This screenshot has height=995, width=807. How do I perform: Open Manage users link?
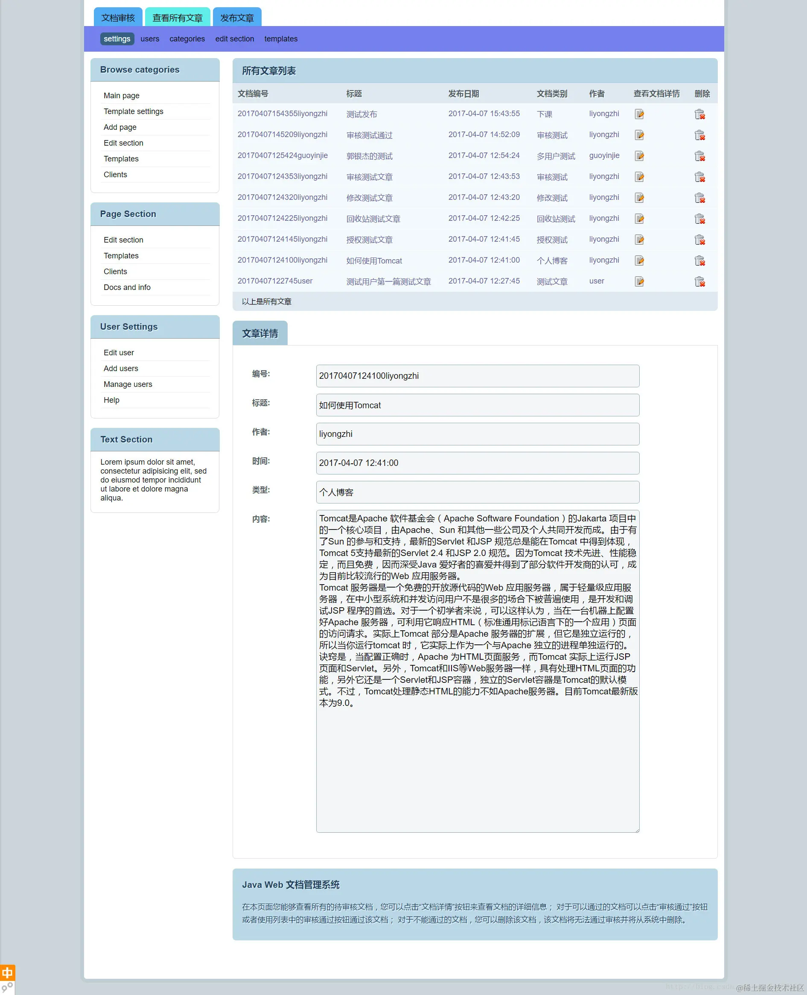point(128,384)
